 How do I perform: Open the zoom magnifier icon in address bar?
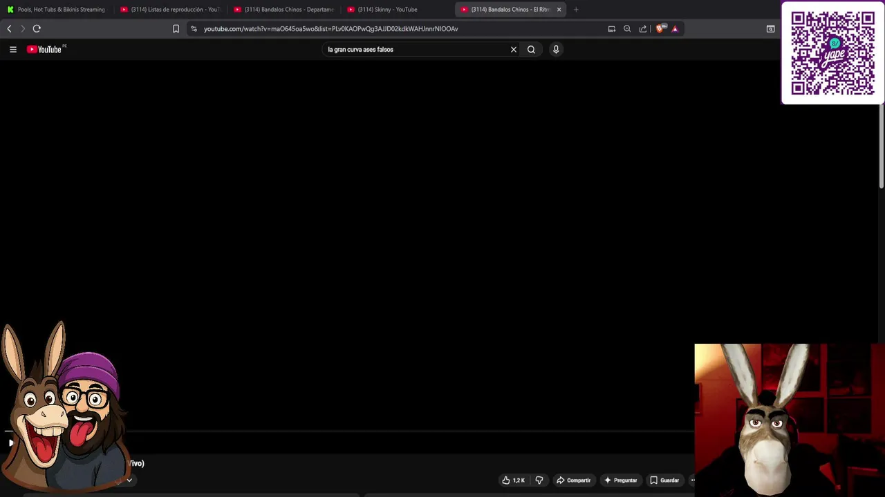(x=627, y=28)
